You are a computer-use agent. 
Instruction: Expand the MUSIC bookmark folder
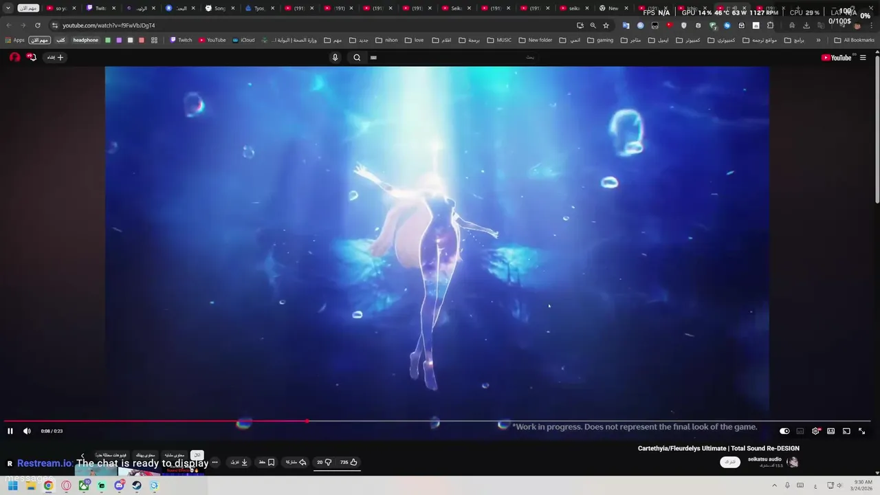coord(498,40)
